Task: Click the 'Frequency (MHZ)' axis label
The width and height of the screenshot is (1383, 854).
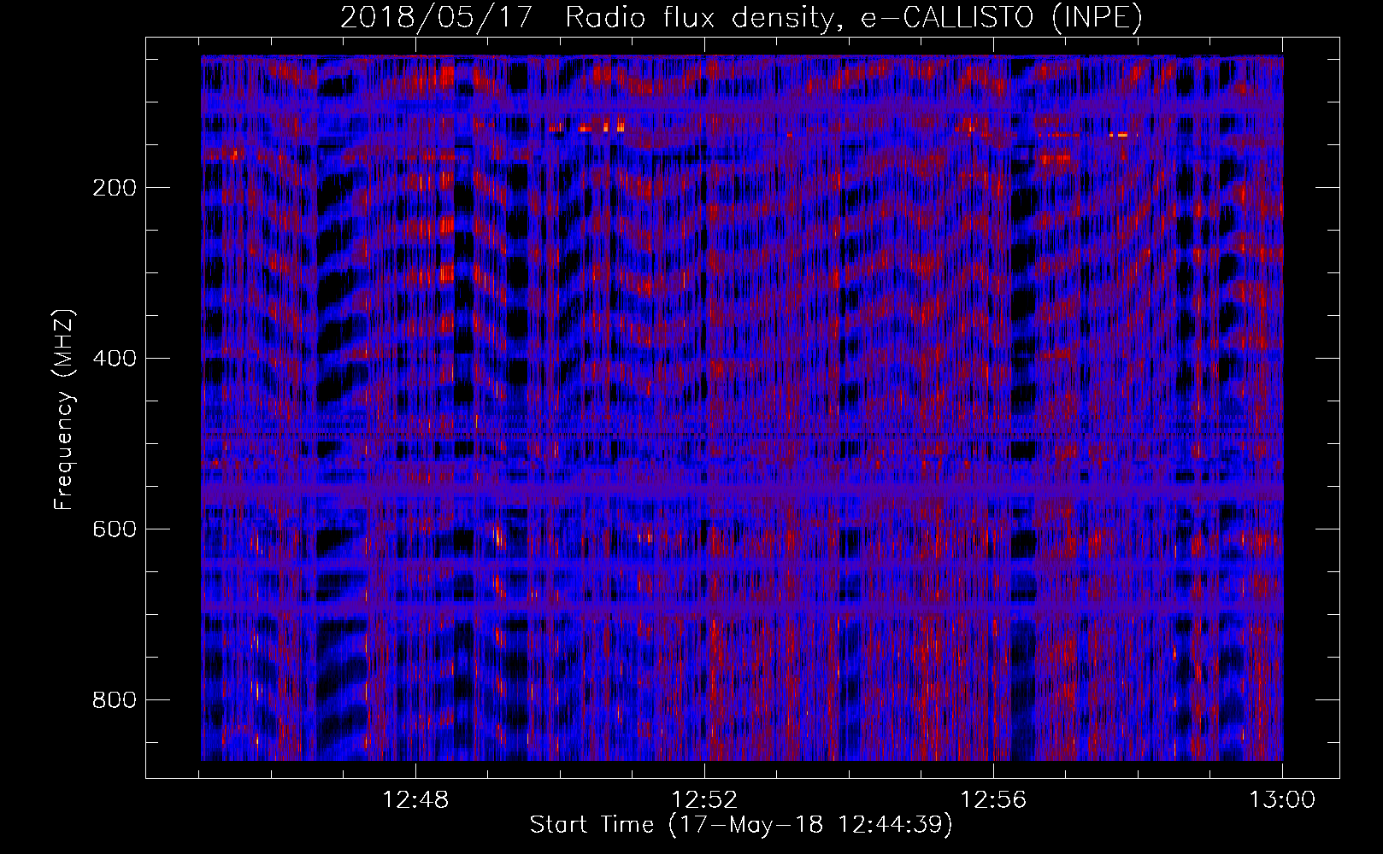Action: pos(64,410)
